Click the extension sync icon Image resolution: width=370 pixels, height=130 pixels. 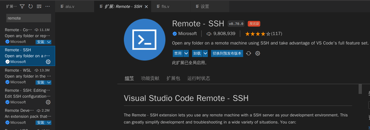[249, 53]
